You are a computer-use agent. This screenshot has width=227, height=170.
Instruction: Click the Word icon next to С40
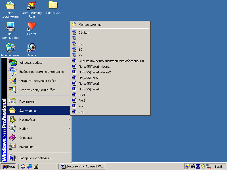74,112
